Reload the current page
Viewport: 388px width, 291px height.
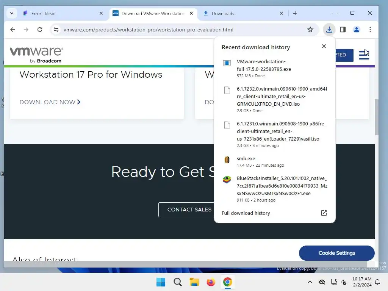click(x=39, y=30)
